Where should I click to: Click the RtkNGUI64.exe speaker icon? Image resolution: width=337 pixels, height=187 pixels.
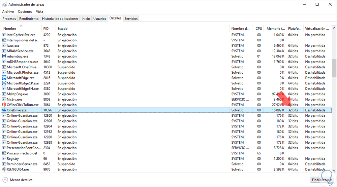[x=4, y=169]
